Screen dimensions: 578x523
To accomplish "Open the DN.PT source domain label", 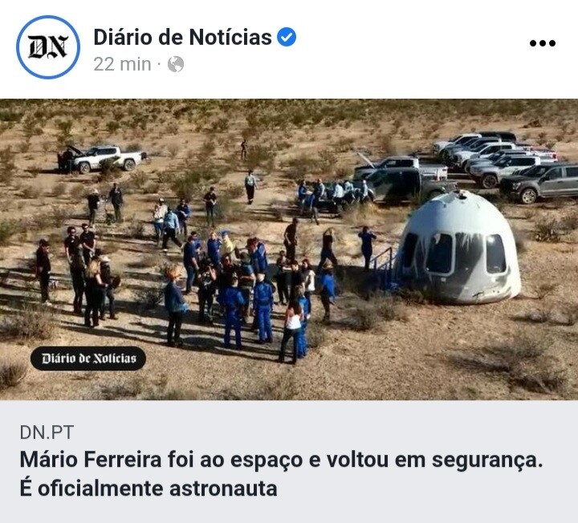I will pos(47,432).
